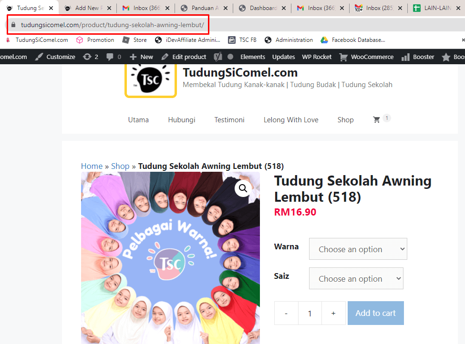The width and height of the screenshot is (465, 344).
Task: Open the Warna options dropdown
Action: click(x=358, y=249)
